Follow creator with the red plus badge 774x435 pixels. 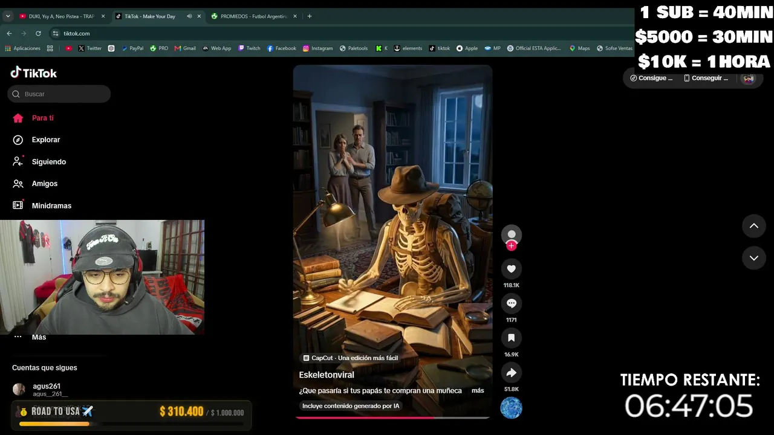512,246
